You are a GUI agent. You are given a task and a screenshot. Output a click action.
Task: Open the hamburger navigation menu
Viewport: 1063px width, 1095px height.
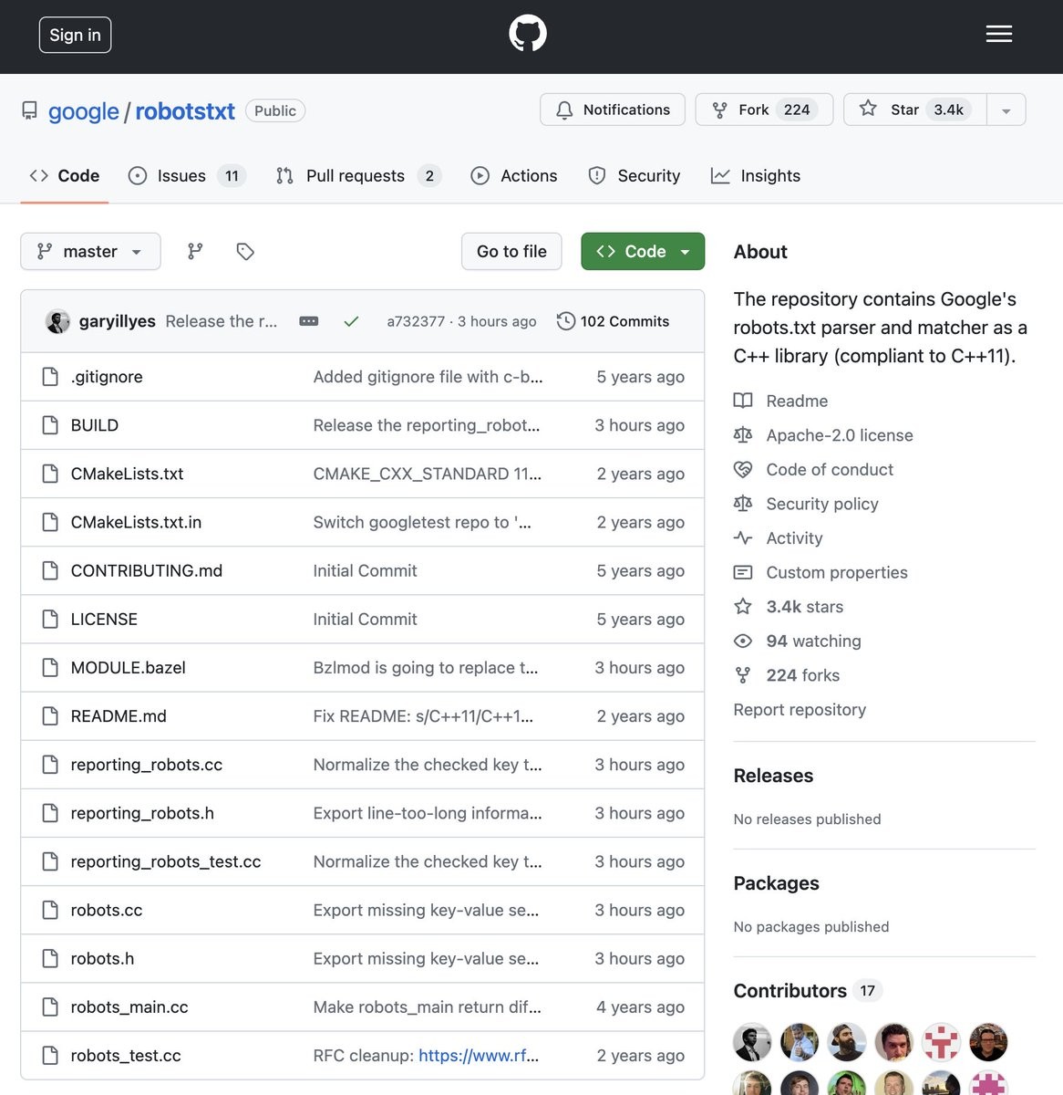[999, 35]
